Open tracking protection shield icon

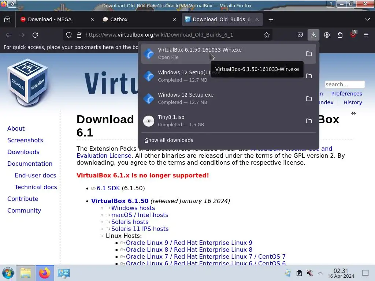click(69, 35)
